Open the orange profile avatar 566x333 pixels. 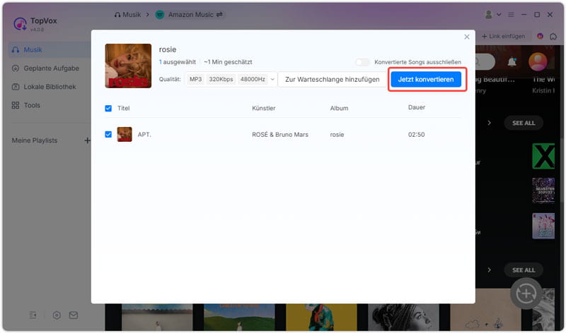538,61
